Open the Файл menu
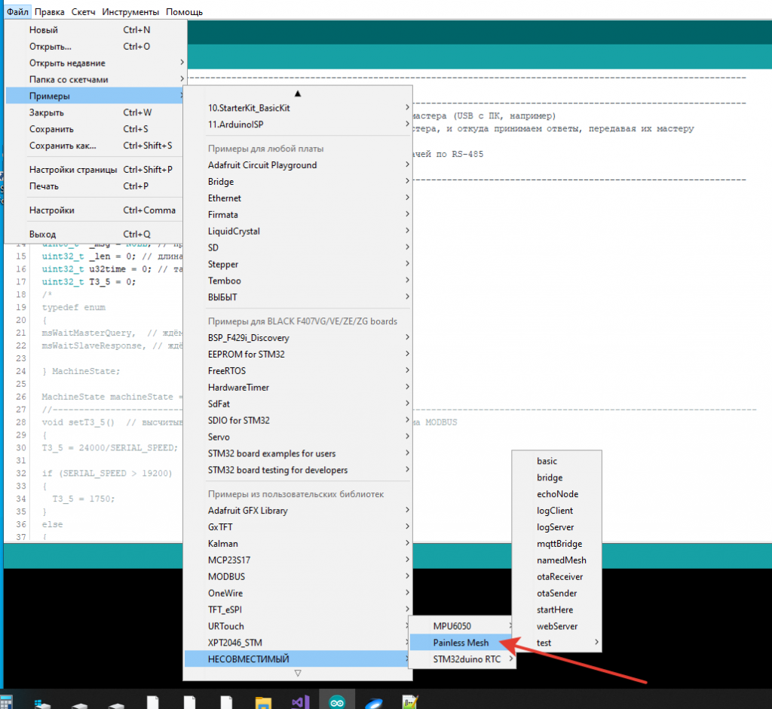This screenshot has width=772, height=709. [x=18, y=12]
